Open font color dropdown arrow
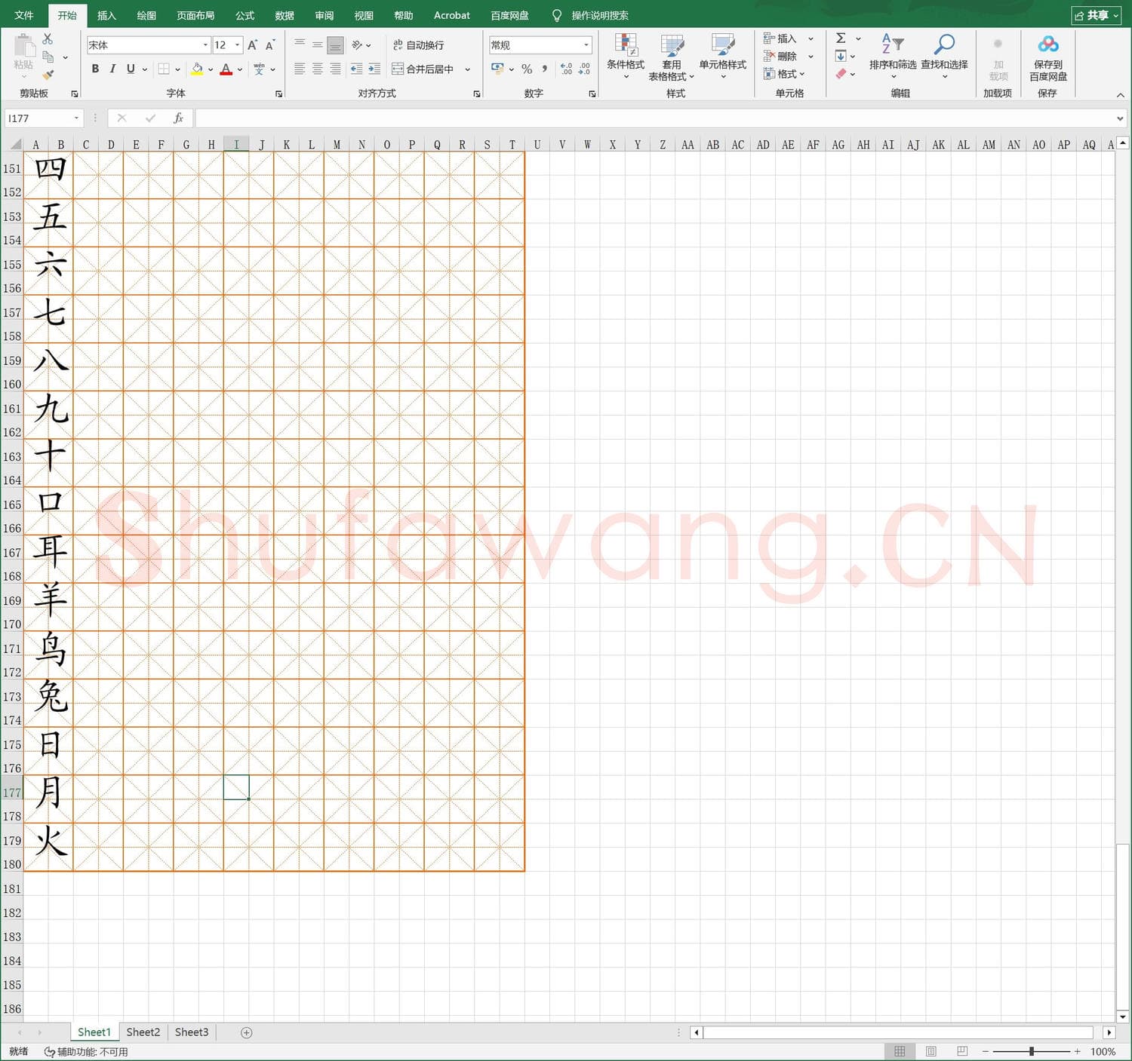This screenshot has height=1061, width=1132. 240,69
